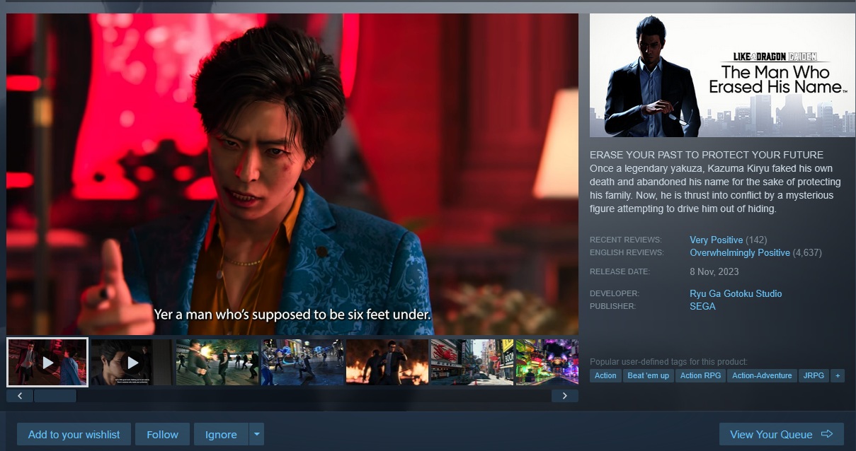Screen dimensions: 856x451
Task: Click the game header capsule image
Action: (722, 76)
